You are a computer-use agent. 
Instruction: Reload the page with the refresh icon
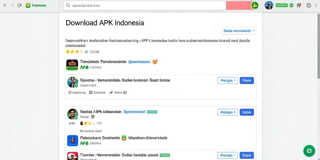tap(19, 5)
